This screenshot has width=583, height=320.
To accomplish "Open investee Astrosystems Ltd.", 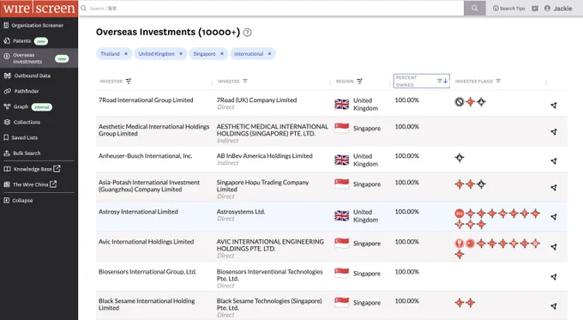I will pos(241,212).
